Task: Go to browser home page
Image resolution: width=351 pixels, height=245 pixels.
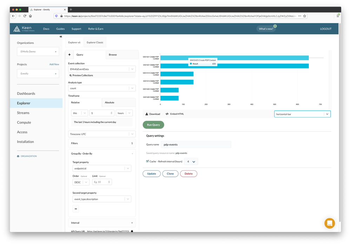Action: (x=31, y=16)
